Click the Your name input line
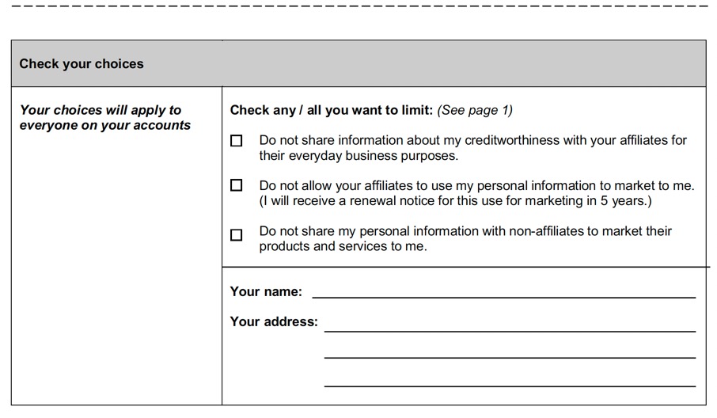The image size is (717, 418). [x=504, y=292]
